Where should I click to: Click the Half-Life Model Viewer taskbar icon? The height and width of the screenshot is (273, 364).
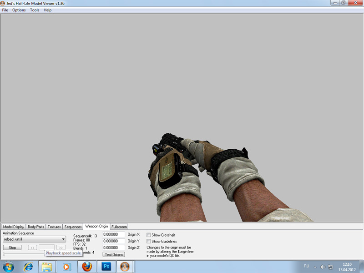point(126,266)
